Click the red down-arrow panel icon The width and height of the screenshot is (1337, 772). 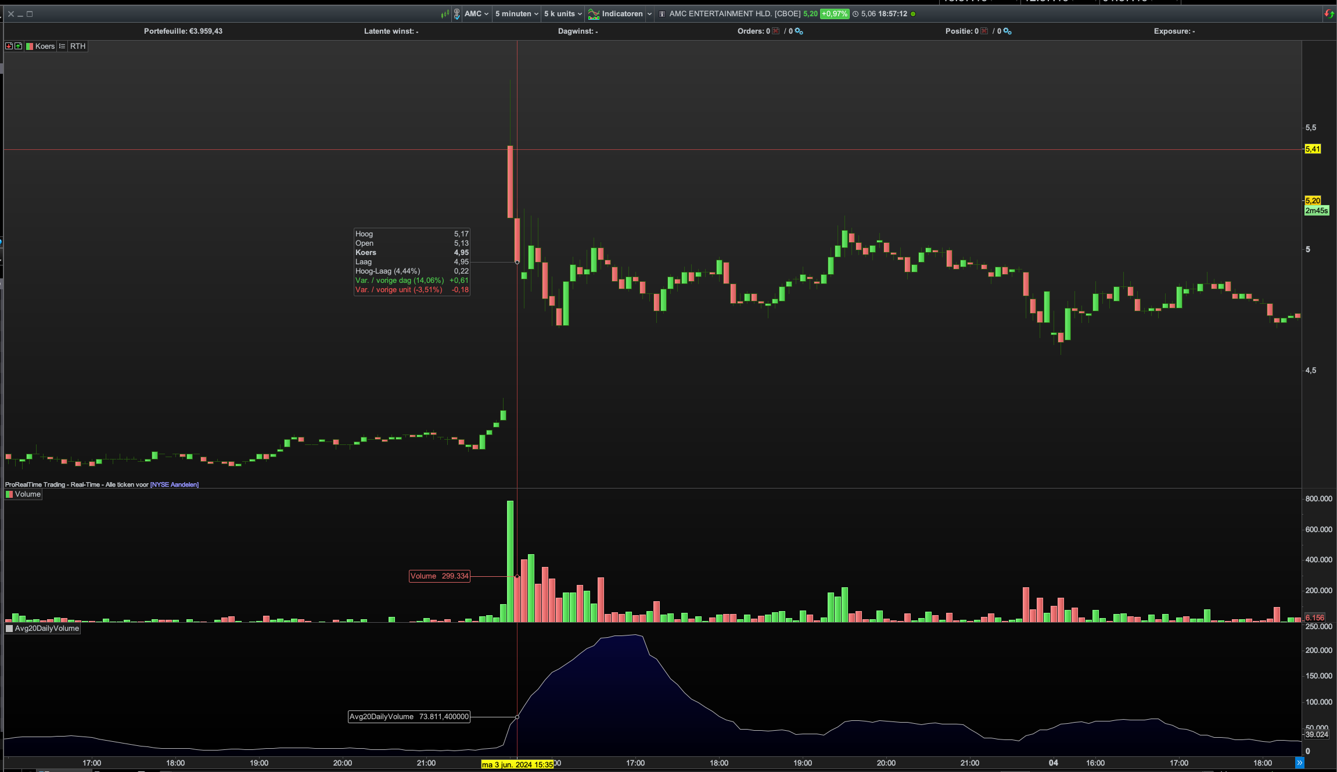click(x=9, y=46)
